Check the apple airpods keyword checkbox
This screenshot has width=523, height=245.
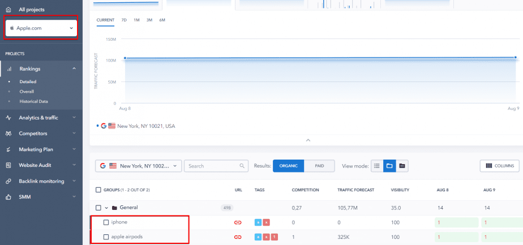[106, 237]
